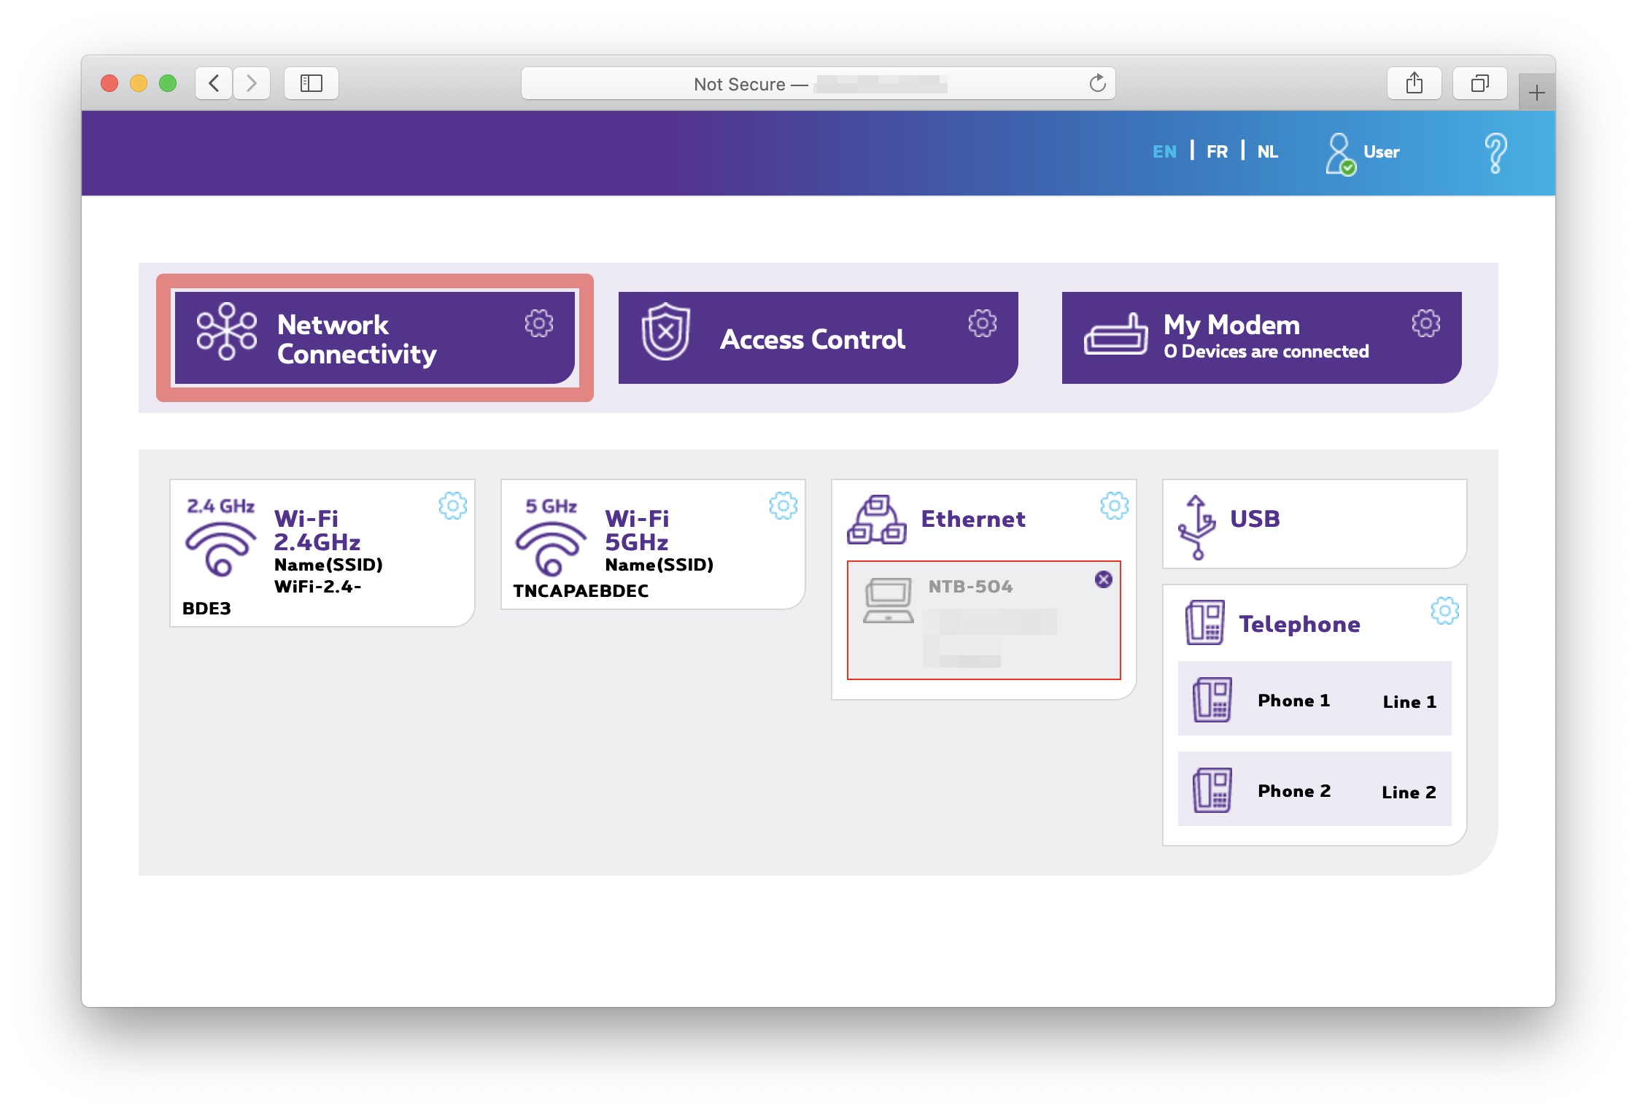Click '0 Devices are connected' text
The image size is (1637, 1115).
pos(1266,352)
